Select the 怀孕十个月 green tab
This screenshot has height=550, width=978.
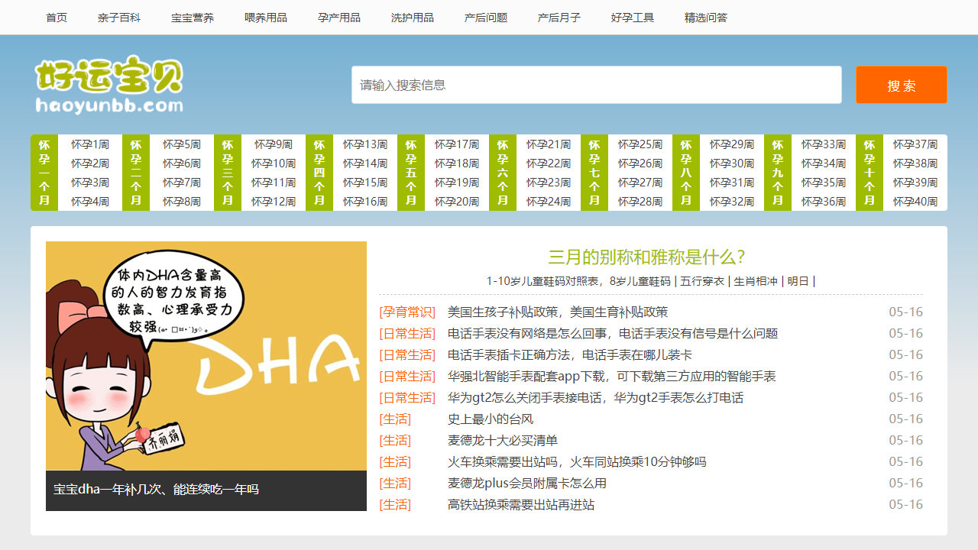point(870,173)
